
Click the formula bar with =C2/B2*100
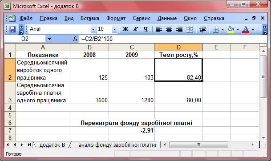173,39
